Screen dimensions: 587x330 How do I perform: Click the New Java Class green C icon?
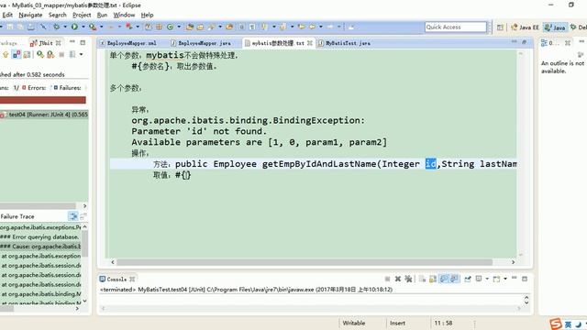click(170, 27)
